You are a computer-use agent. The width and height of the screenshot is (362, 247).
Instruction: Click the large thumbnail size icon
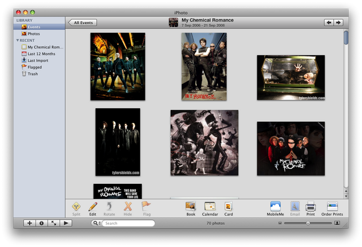coord(337,223)
